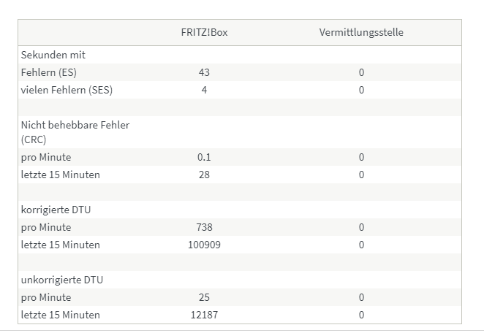Click the value 100909
The image size is (484, 333).
(204, 245)
